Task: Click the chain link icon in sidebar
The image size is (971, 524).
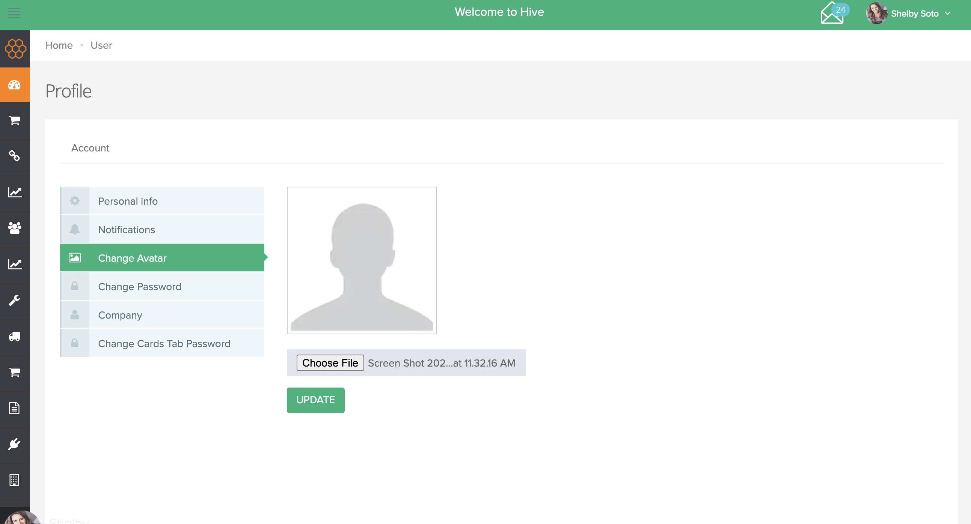Action: 15,156
